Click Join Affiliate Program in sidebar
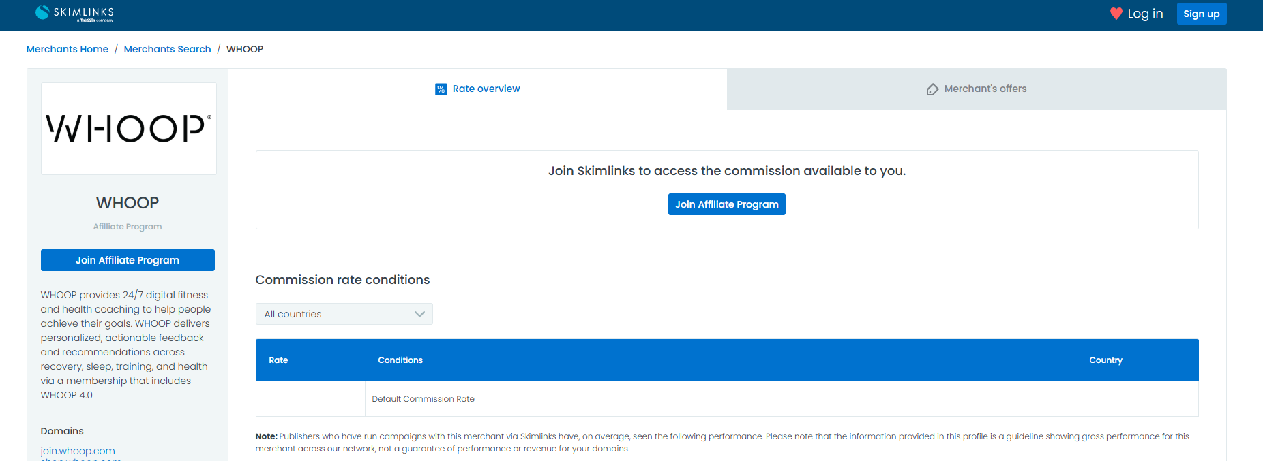This screenshot has width=1263, height=461. (x=128, y=260)
